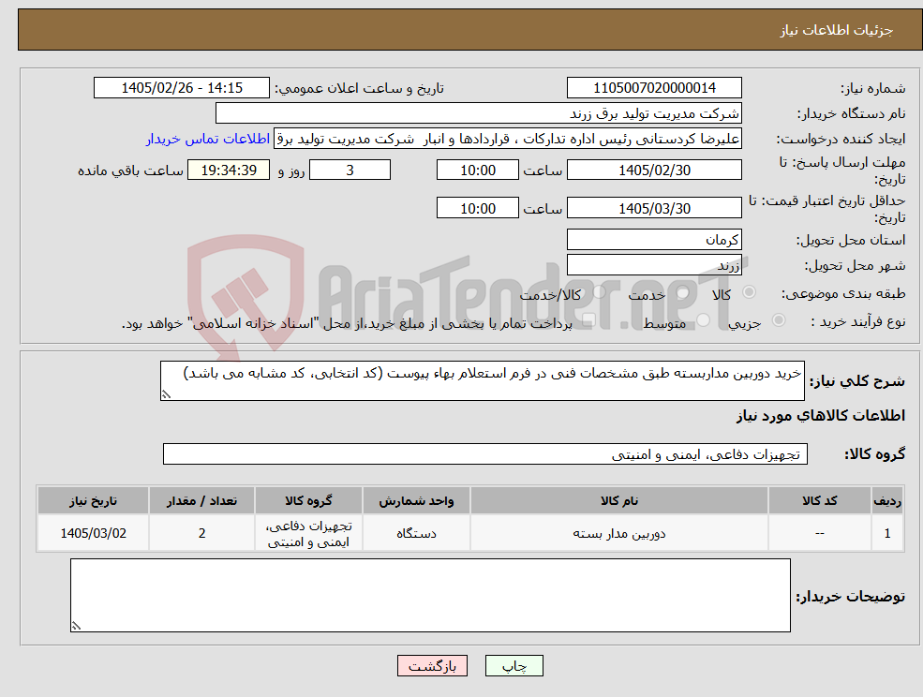Click the unit cell دستگاه

416,533
